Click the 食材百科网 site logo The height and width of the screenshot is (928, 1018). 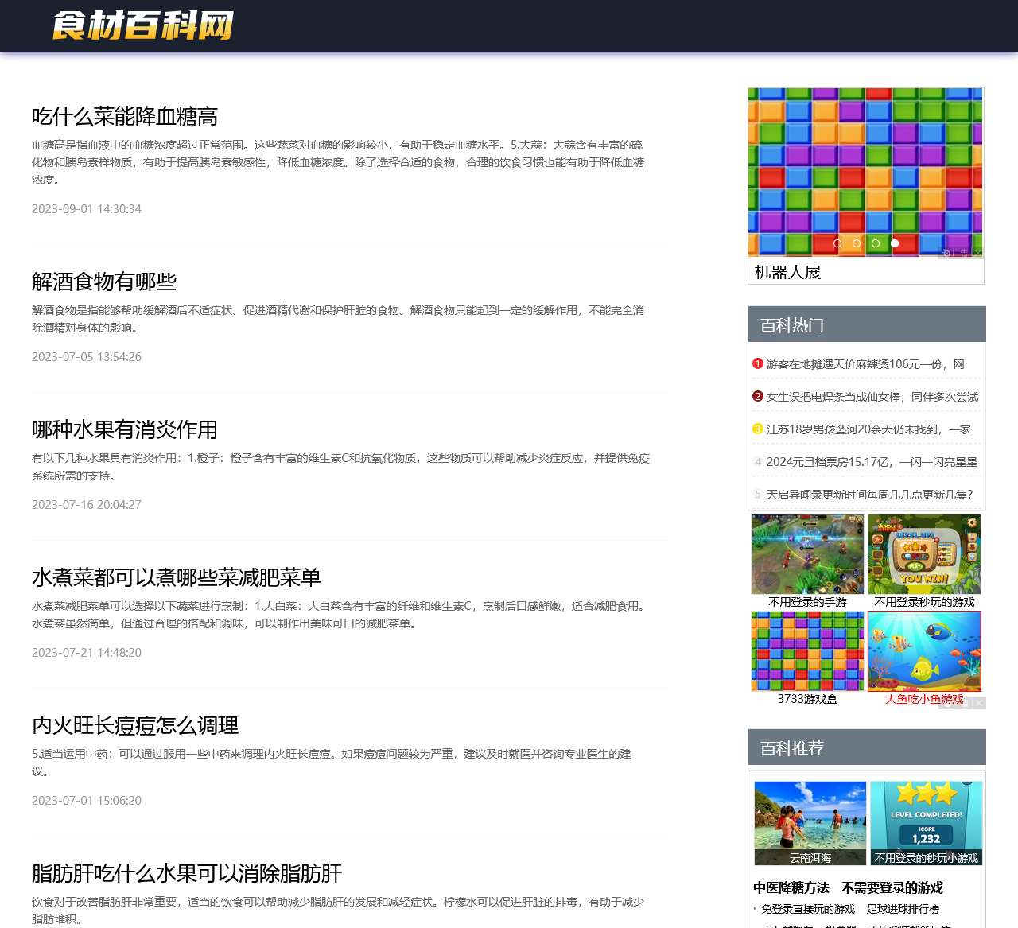(x=143, y=25)
